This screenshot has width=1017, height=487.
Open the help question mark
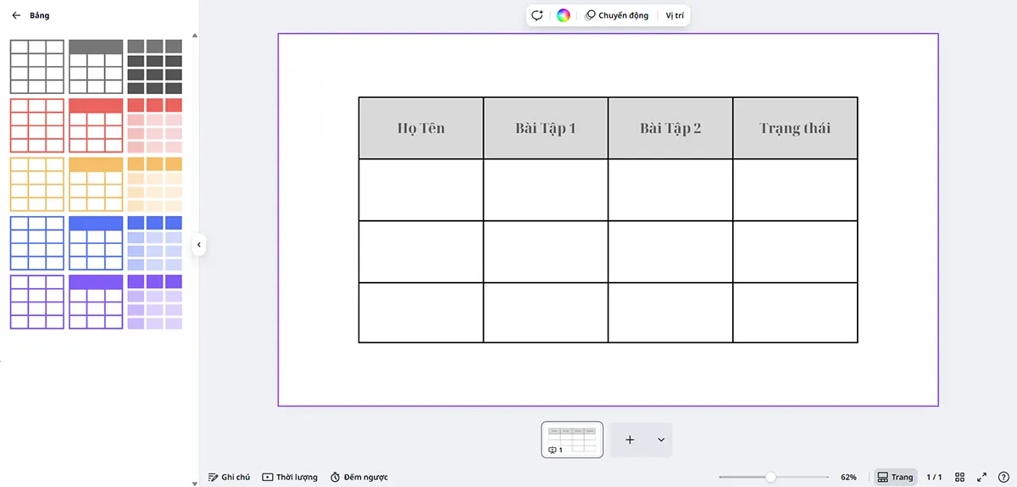(1003, 477)
